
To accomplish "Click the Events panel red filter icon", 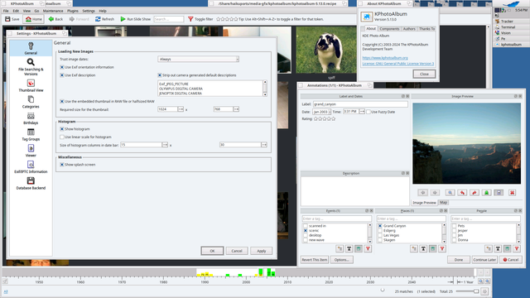I will click(368, 248).
